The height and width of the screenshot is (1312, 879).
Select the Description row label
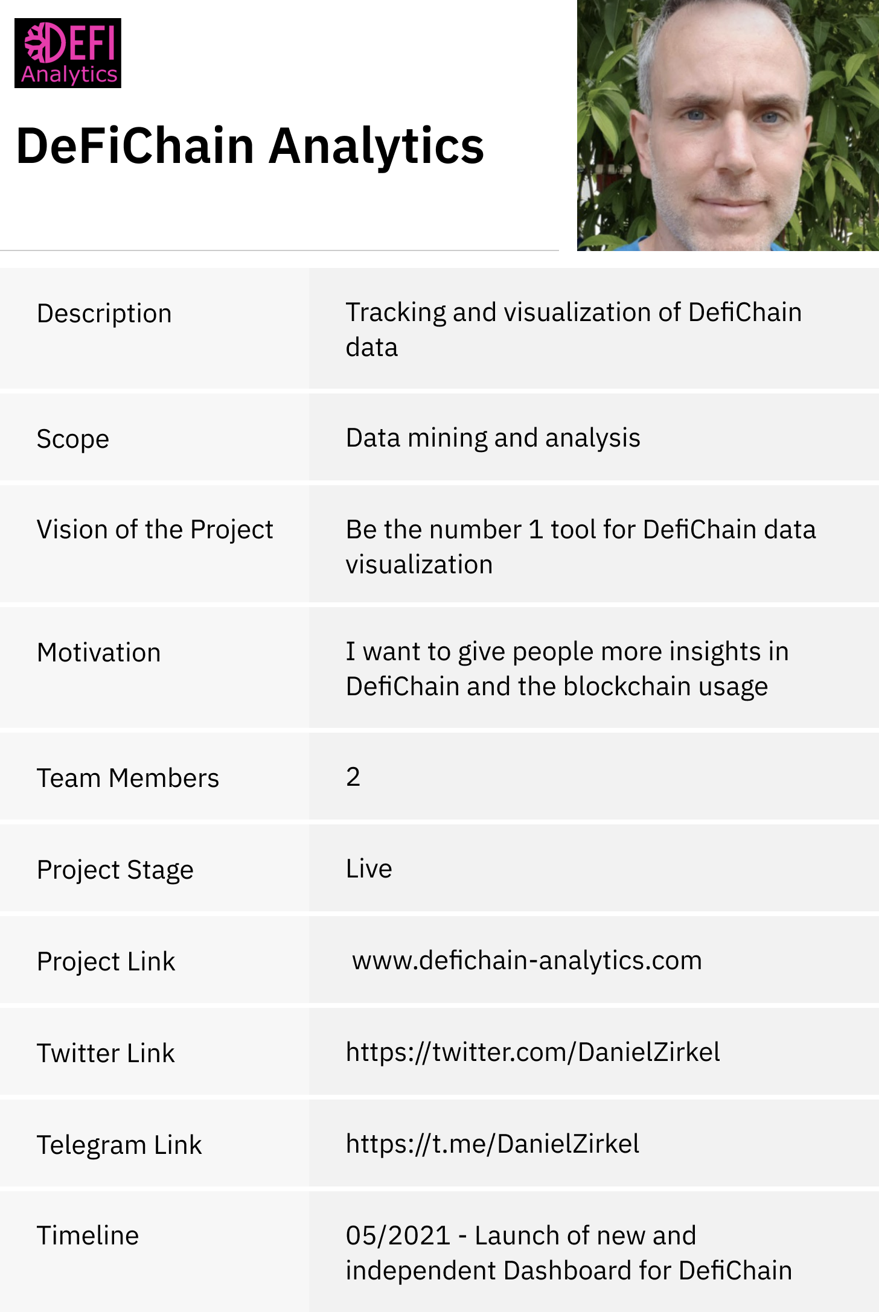pos(104,314)
